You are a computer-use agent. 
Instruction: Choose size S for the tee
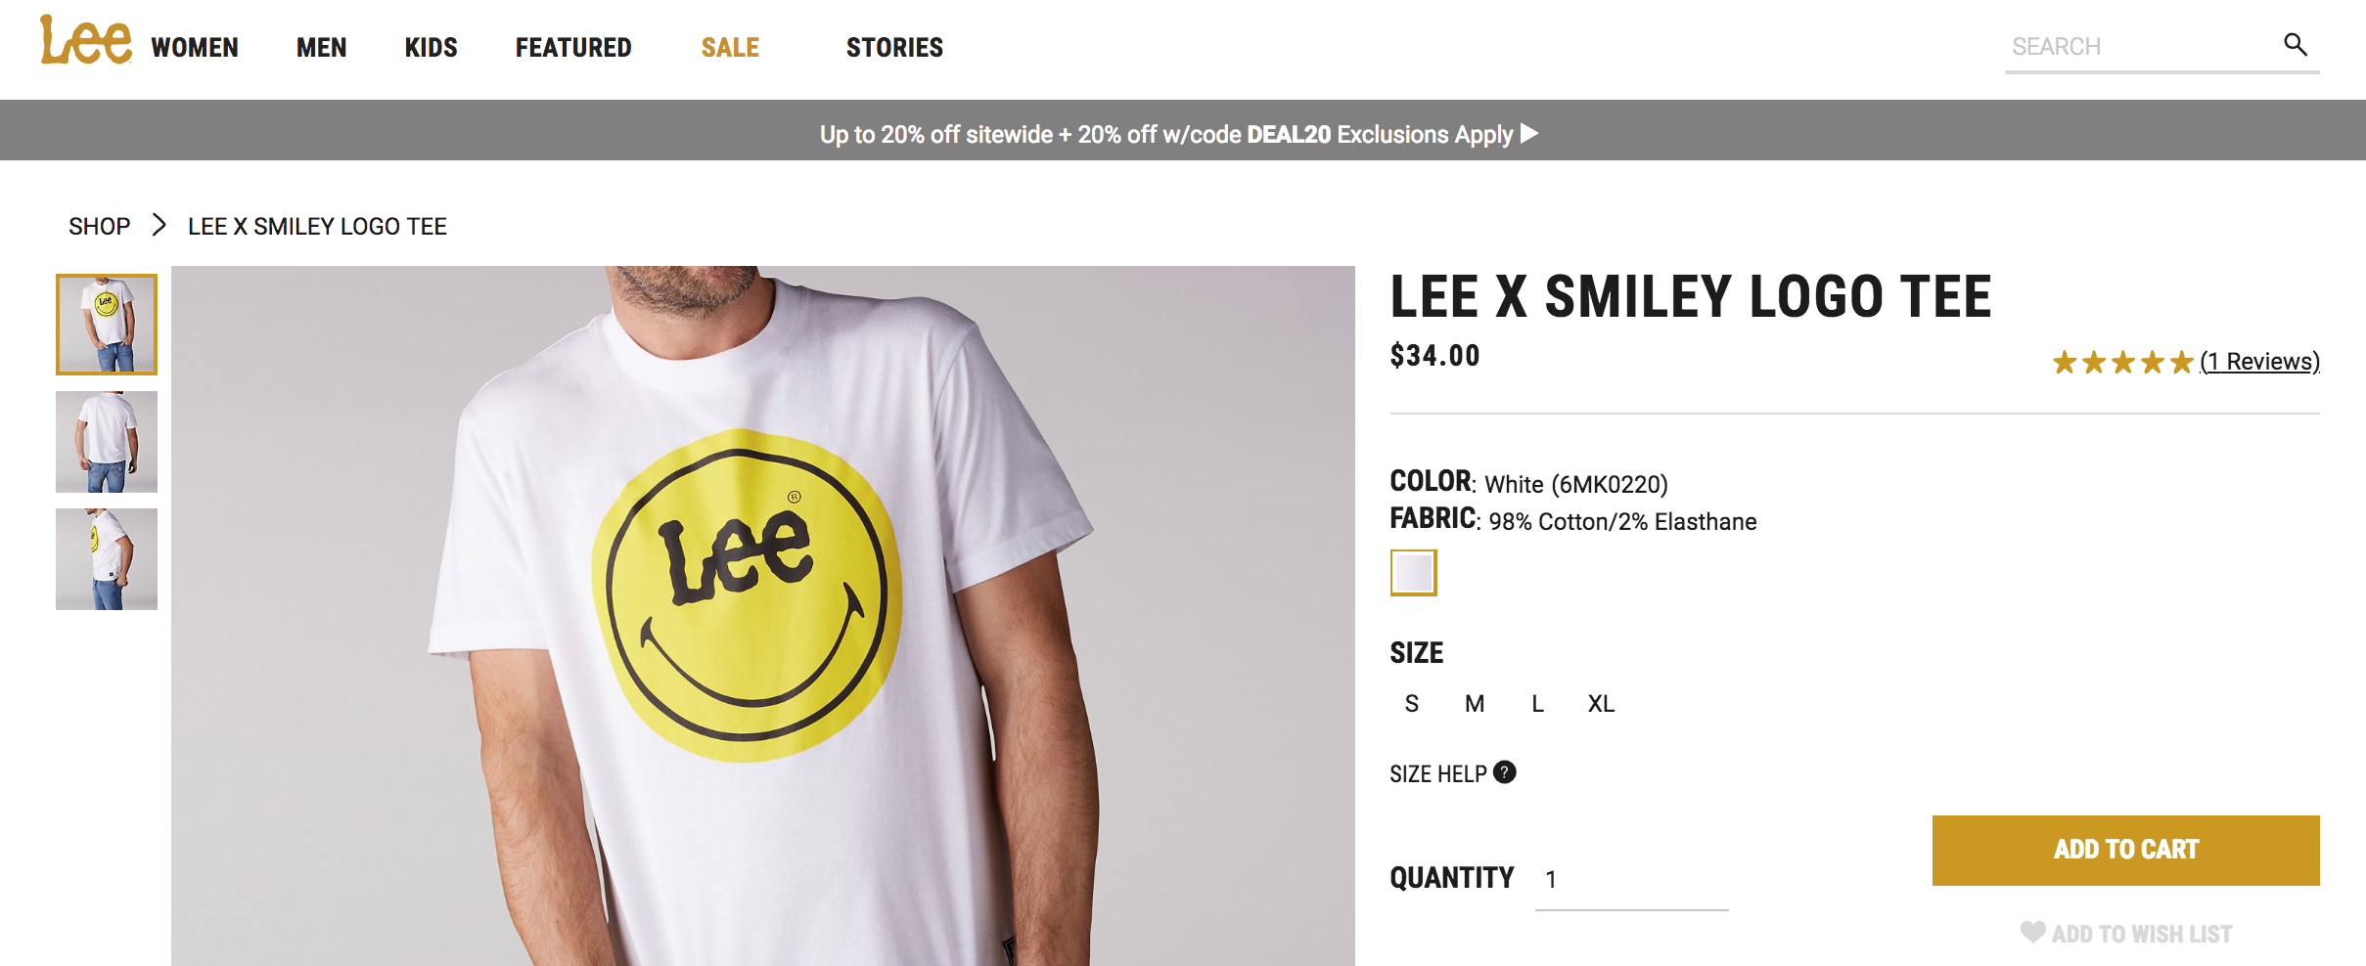coord(1411,703)
